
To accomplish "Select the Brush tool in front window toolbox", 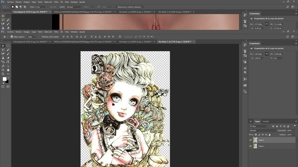I will coord(8,54).
